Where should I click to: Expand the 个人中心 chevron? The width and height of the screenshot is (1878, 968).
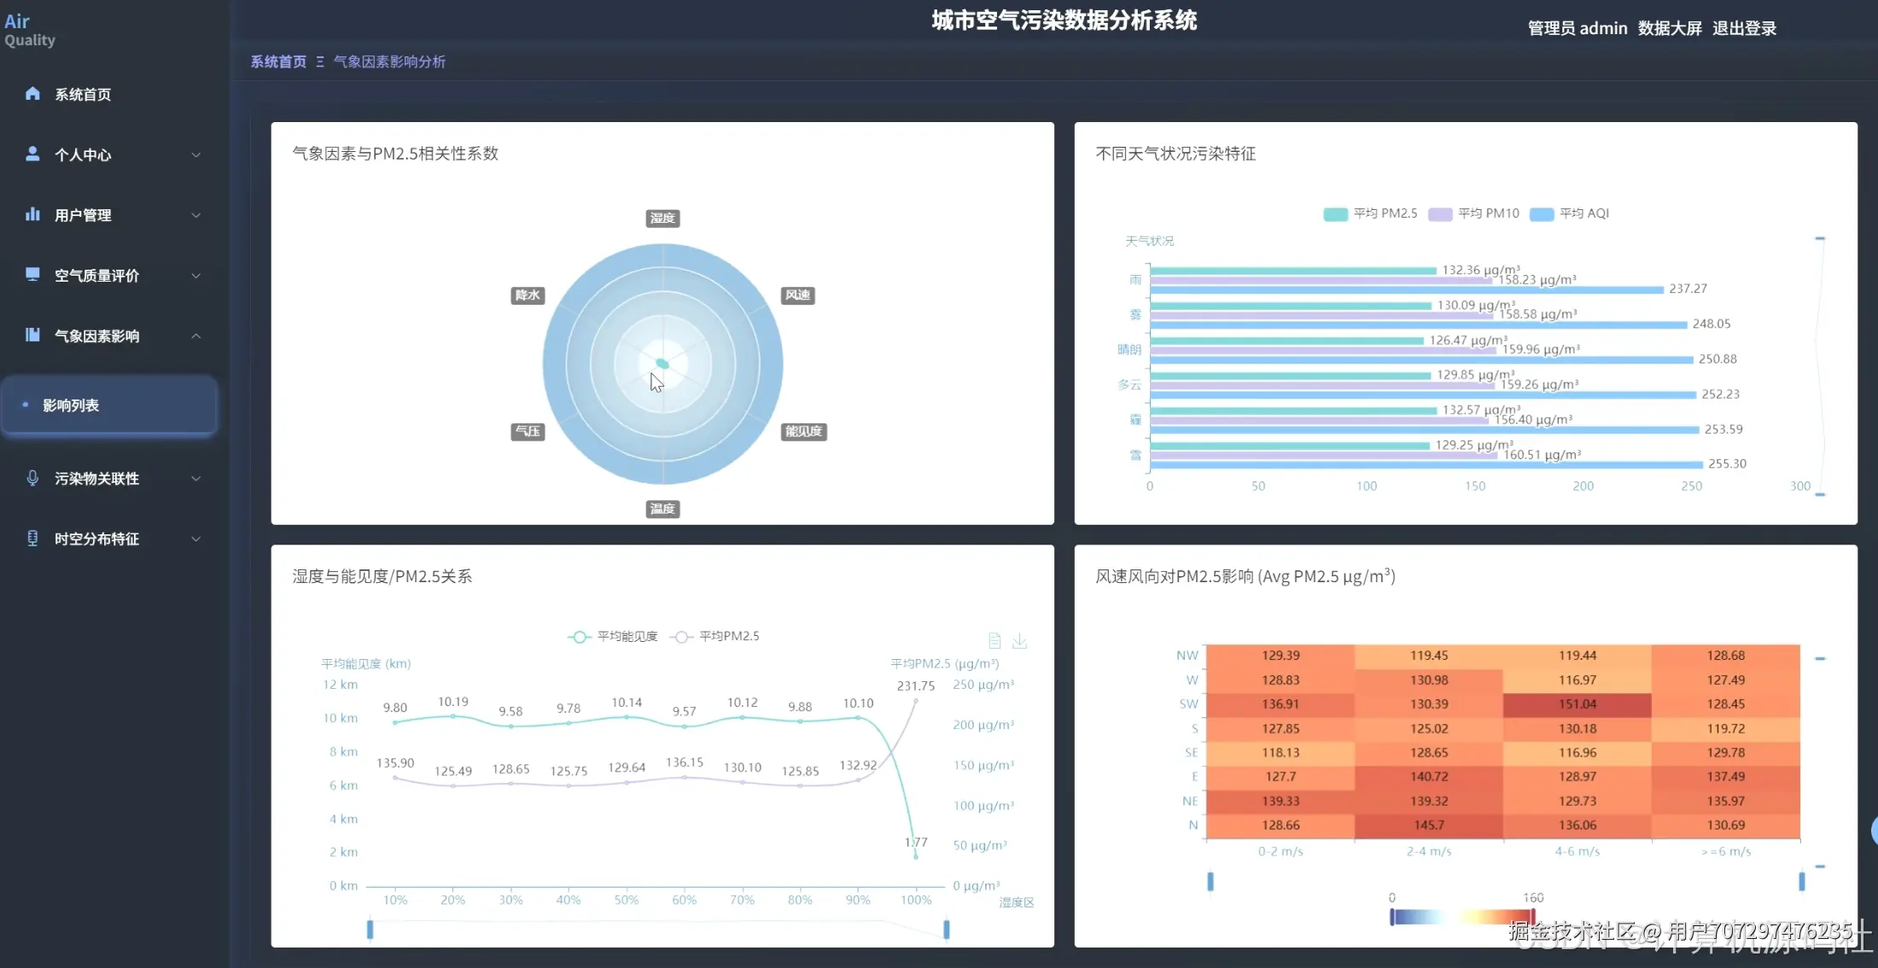point(196,155)
